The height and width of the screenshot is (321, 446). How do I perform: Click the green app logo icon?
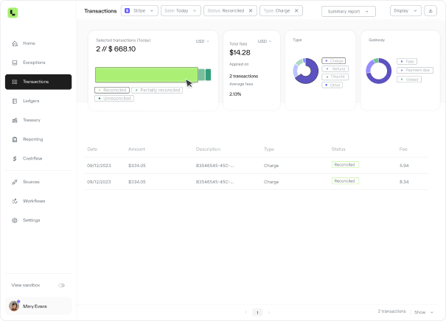point(13,13)
